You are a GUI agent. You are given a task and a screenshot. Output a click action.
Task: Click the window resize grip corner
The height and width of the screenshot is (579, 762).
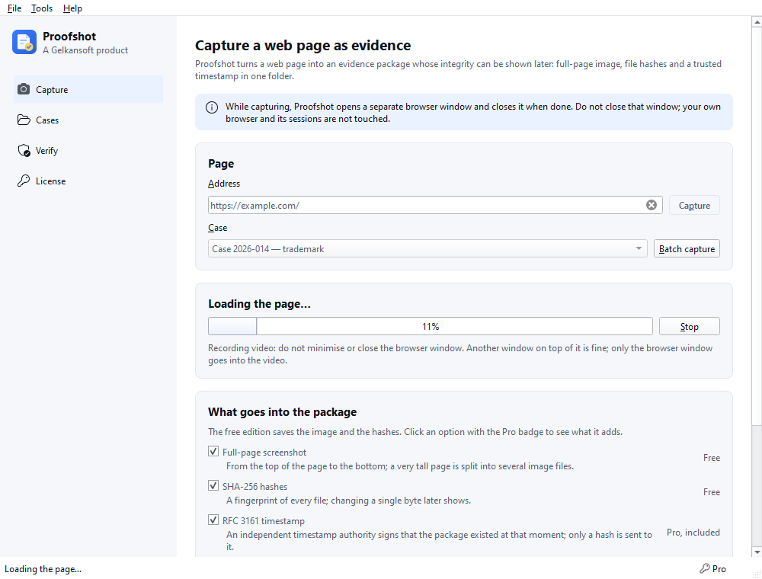click(x=757, y=574)
